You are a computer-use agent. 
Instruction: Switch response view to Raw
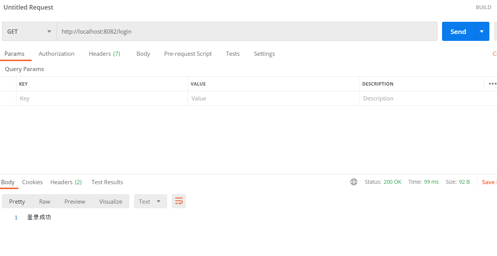click(45, 201)
